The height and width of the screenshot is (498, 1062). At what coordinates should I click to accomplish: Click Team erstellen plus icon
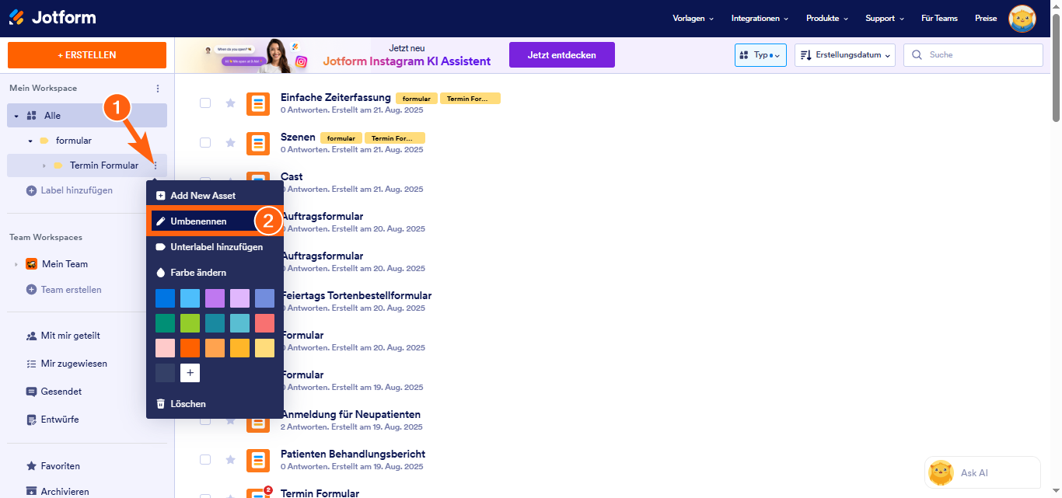point(31,290)
